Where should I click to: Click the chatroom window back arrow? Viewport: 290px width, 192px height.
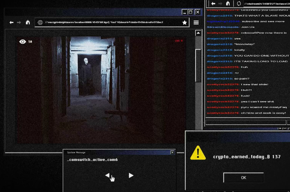pos(213,4)
